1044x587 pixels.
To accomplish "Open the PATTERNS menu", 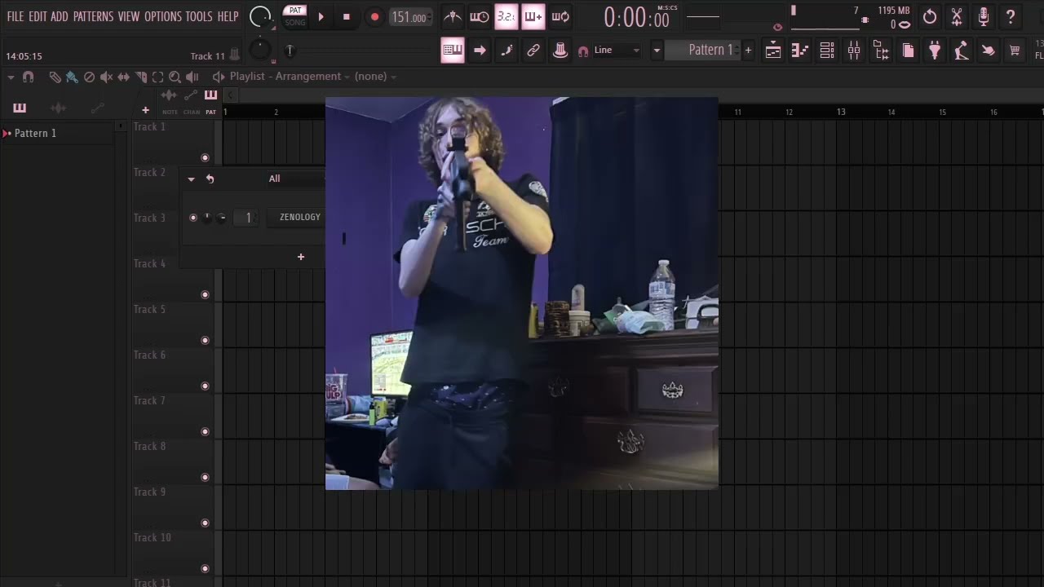I will click(94, 16).
